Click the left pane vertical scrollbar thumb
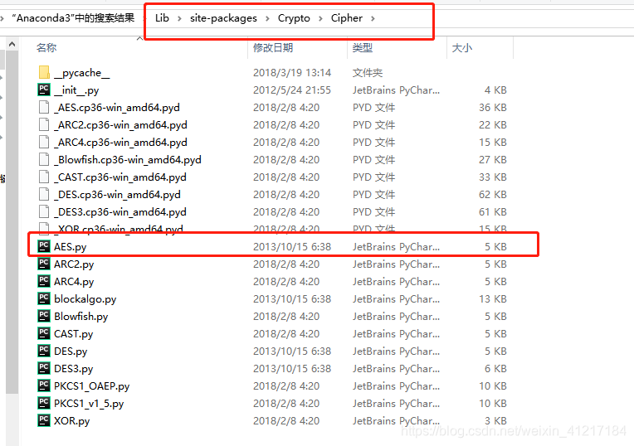Screen dimensions: 634x446 click(12, 221)
